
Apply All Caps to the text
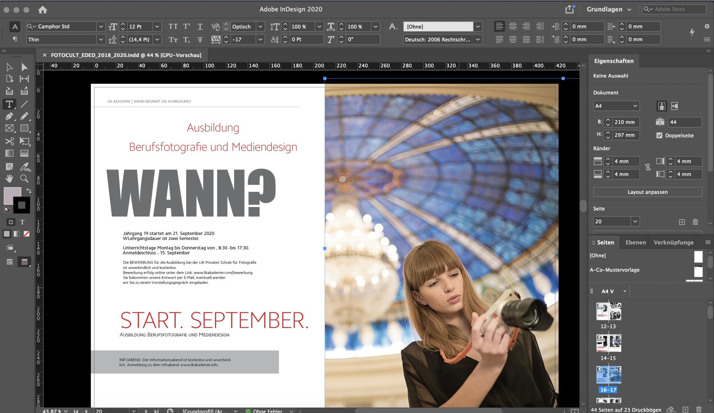click(x=173, y=26)
